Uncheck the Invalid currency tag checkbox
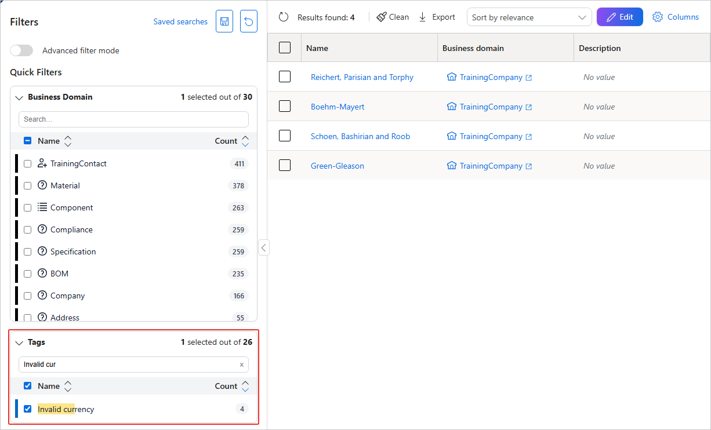 [27, 409]
